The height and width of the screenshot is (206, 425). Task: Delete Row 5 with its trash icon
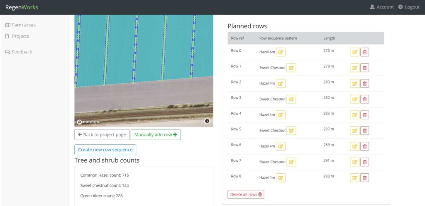pyautogui.click(x=364, y=130)
